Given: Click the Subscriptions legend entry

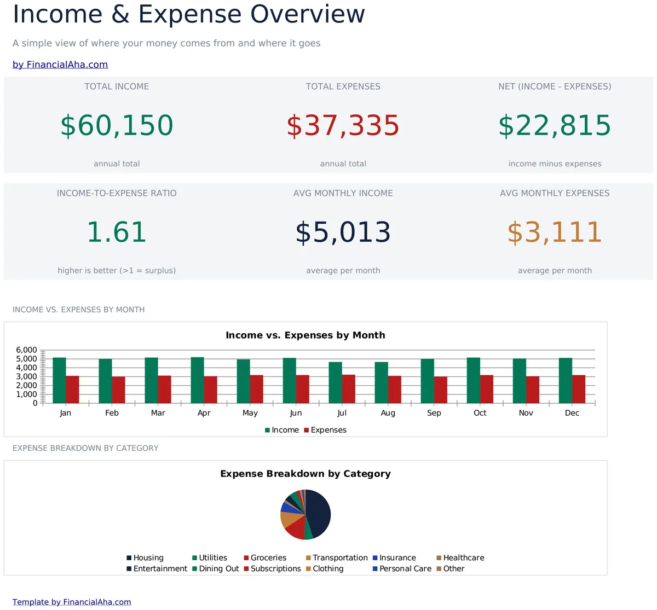Looking at the screenshot, I should tap(273, 569).
